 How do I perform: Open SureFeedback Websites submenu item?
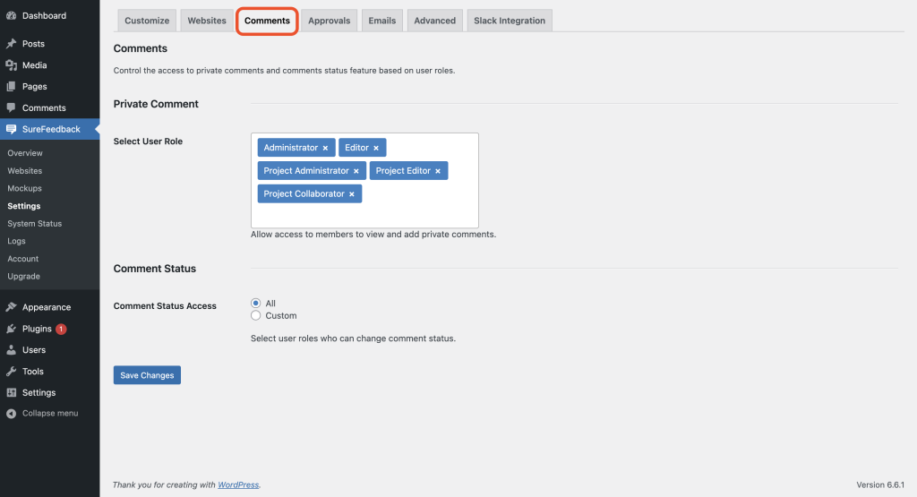click(24, 171)
